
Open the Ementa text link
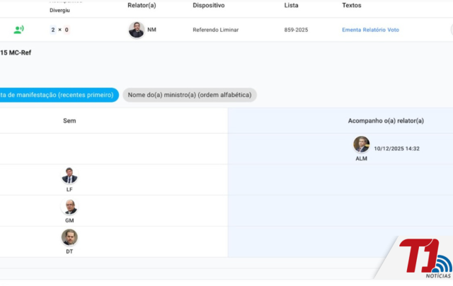354,30
